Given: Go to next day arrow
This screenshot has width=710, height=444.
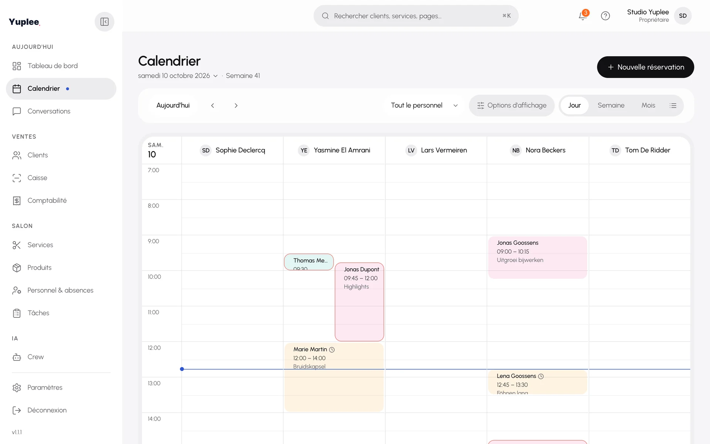Looking at the screenshot, I should [x=236, y=105].
